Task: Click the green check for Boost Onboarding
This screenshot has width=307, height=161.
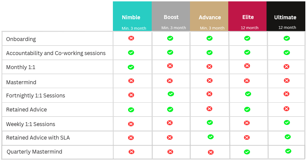Action: point(170,38)
